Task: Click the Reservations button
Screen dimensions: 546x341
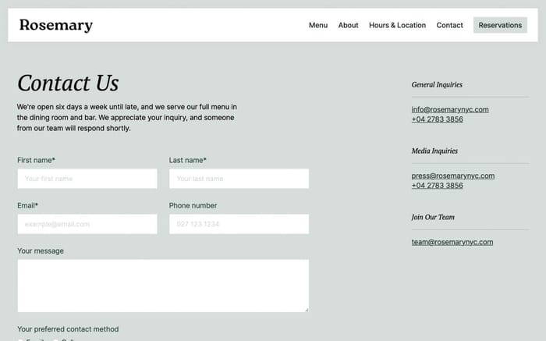Action: (x=500, y=25)
